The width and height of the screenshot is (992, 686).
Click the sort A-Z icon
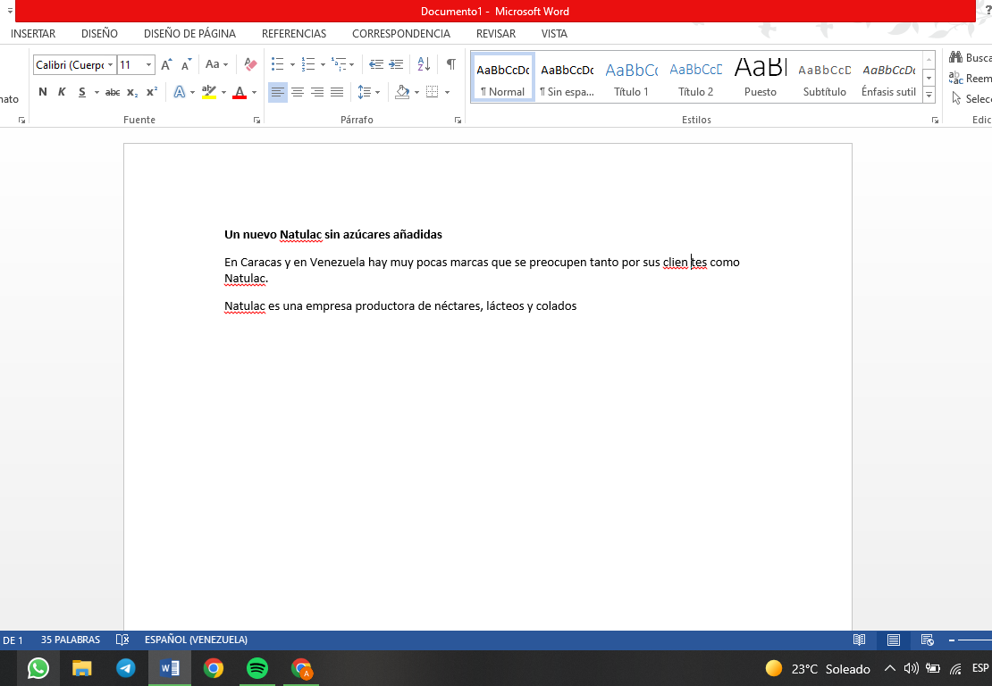[424, 64]
